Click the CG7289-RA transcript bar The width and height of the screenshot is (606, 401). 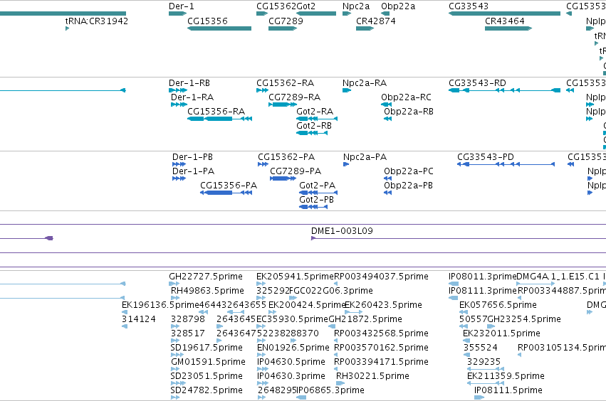click(283, 105)
